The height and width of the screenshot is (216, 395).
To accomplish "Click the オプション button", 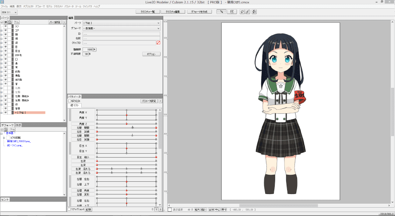I will 151,54.
